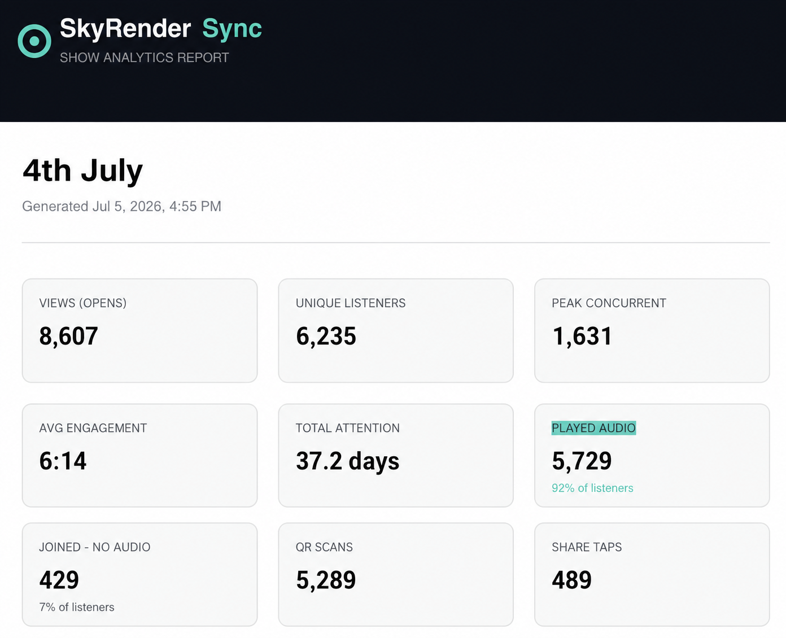Screen dimensions: 786x638
Task: Click the AVG ENGAGEMENT label
Action: [93, 428]
